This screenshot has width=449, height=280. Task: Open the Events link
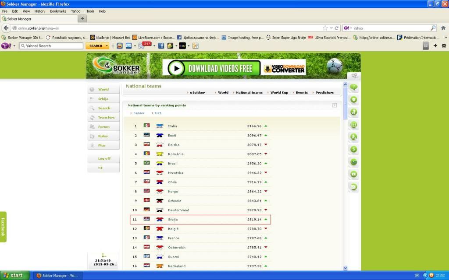coord(302,92)
